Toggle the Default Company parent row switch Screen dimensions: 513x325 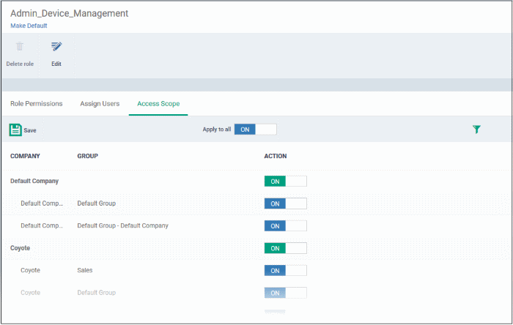coord(285,182)
